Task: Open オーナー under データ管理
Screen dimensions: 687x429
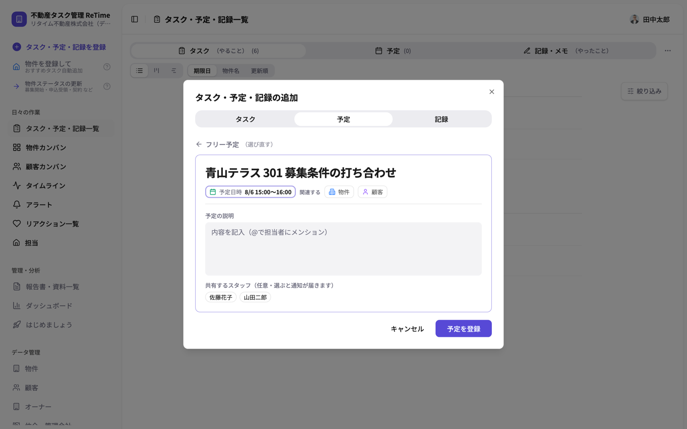Action: (x=61, y=407)
